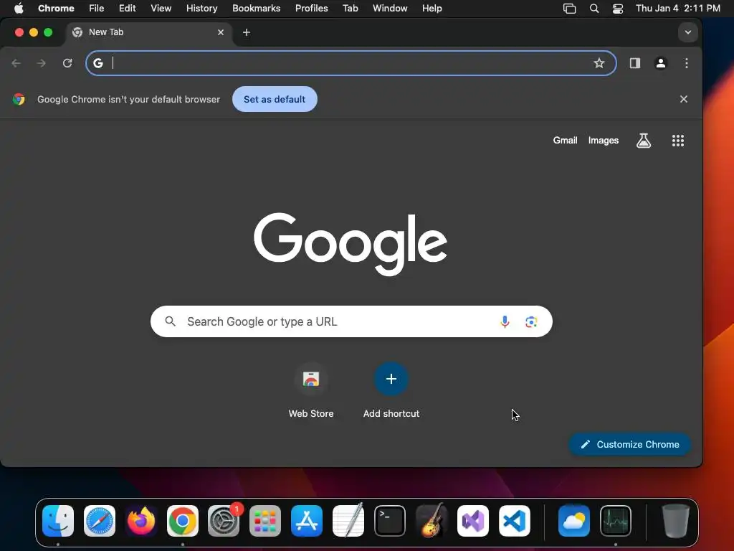Screen dimensions: 734x551
Task: Open Google Images link
Action: [604, 140]
